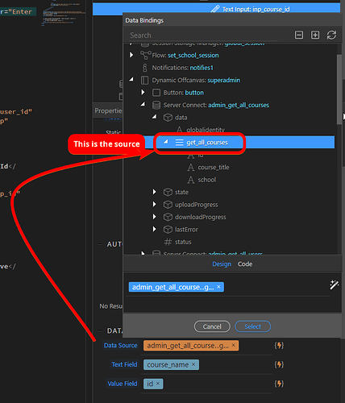This screenshot has width=345, height=403.
Task: Remove admin_get_all_course tag in expression box
Action: point(218,287)
